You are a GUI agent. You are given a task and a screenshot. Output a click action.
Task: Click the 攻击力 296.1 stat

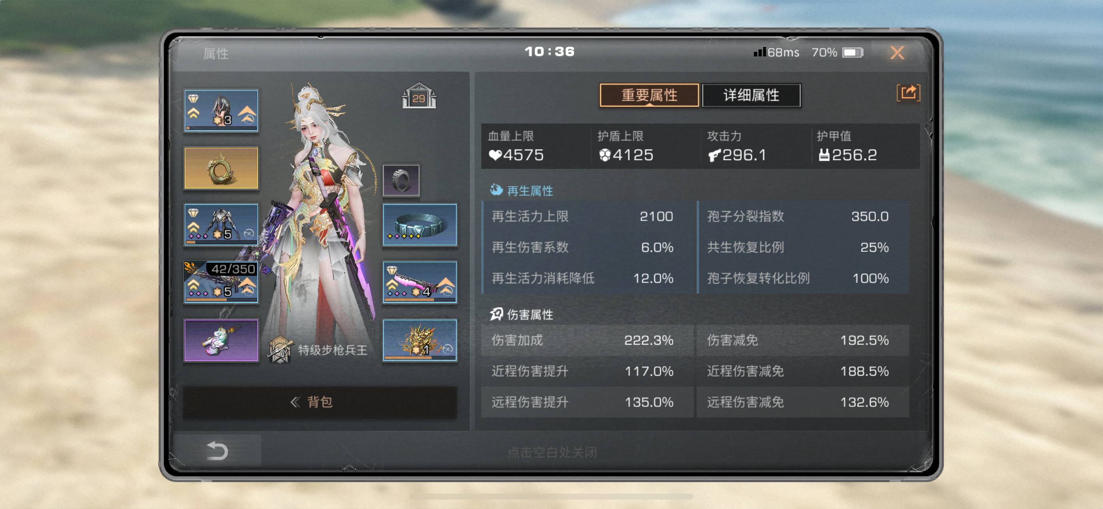point(737,146)
